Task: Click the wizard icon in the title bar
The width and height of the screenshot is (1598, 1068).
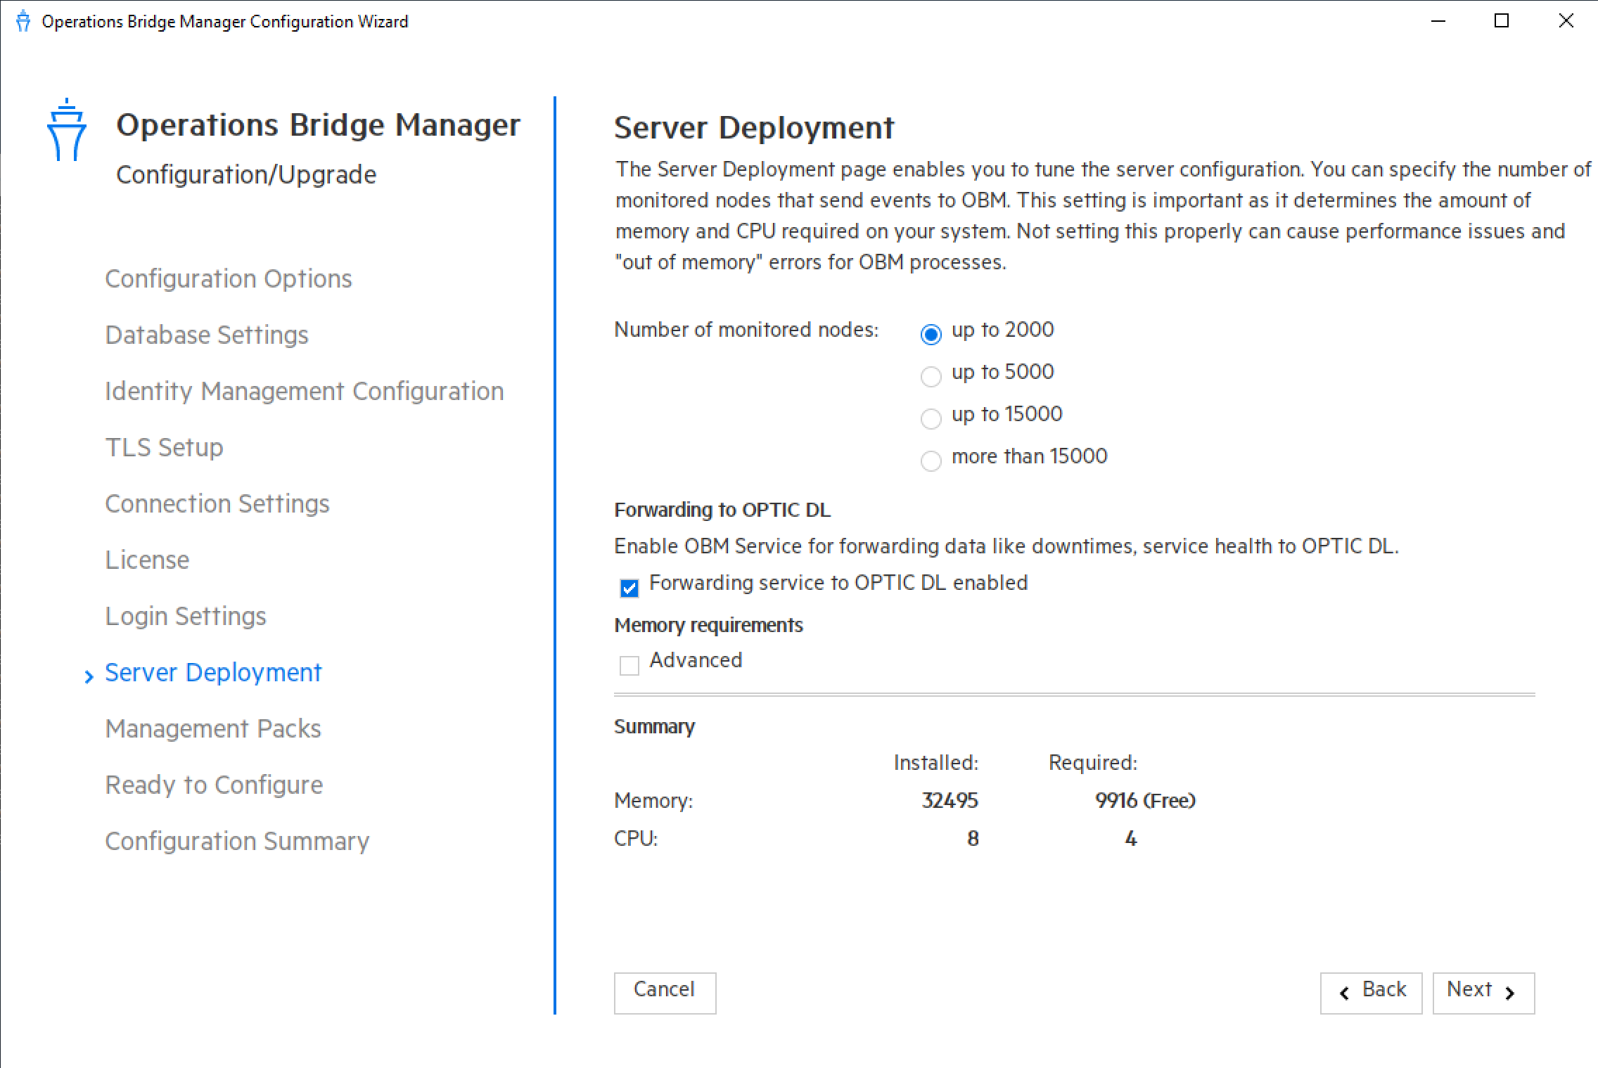Action: coord(22,20)
